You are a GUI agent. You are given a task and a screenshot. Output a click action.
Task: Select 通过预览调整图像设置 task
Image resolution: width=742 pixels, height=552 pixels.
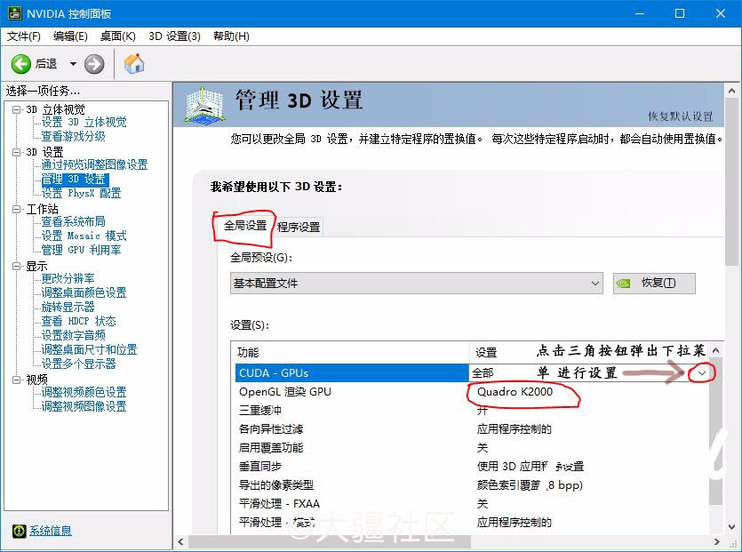95,164
